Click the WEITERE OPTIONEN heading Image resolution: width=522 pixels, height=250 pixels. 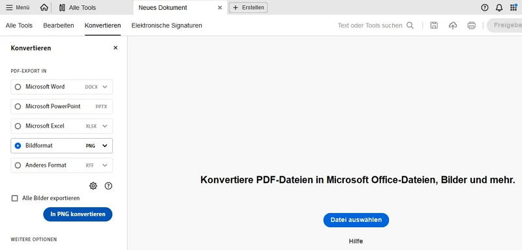[34, 240]
